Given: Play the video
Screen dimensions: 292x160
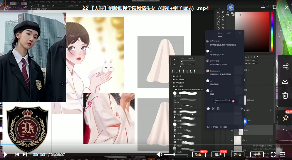Looking at the screenshot, I should [6, 154].
